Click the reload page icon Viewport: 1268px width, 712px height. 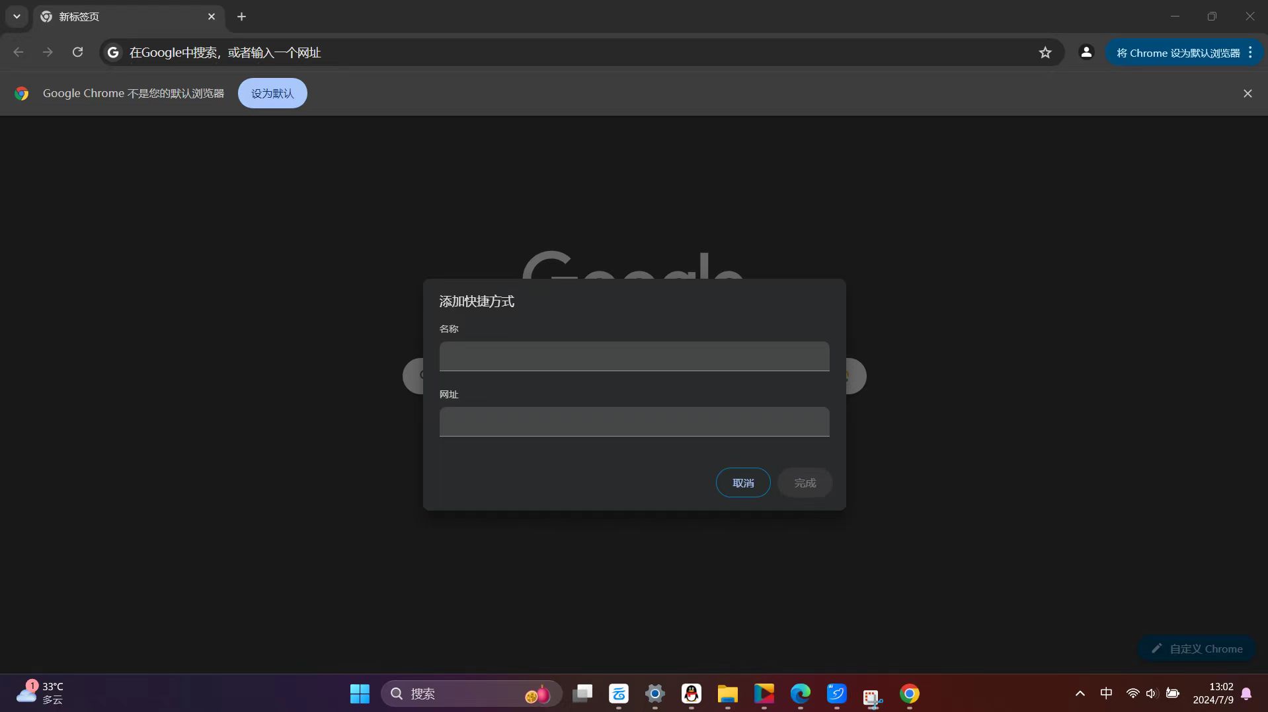click(x=77, y=52)
